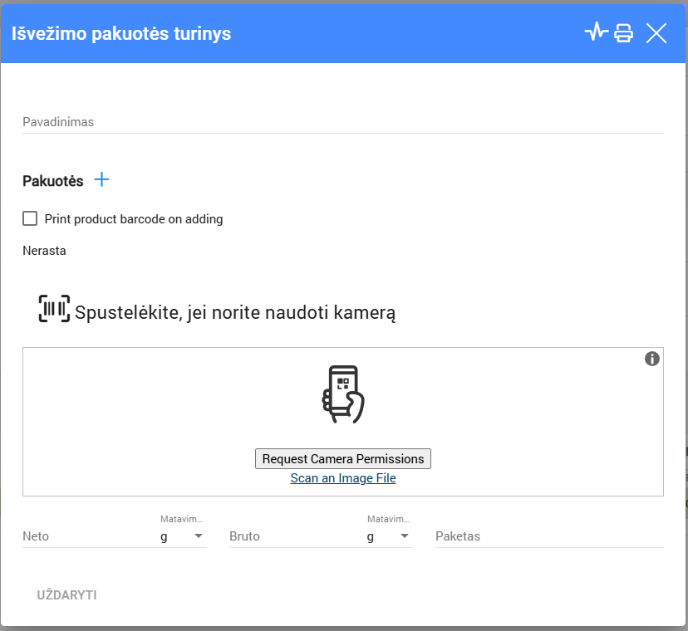Print the export package contents
The height and width of the screenshot is (631, 688).
tap(624, 33)
